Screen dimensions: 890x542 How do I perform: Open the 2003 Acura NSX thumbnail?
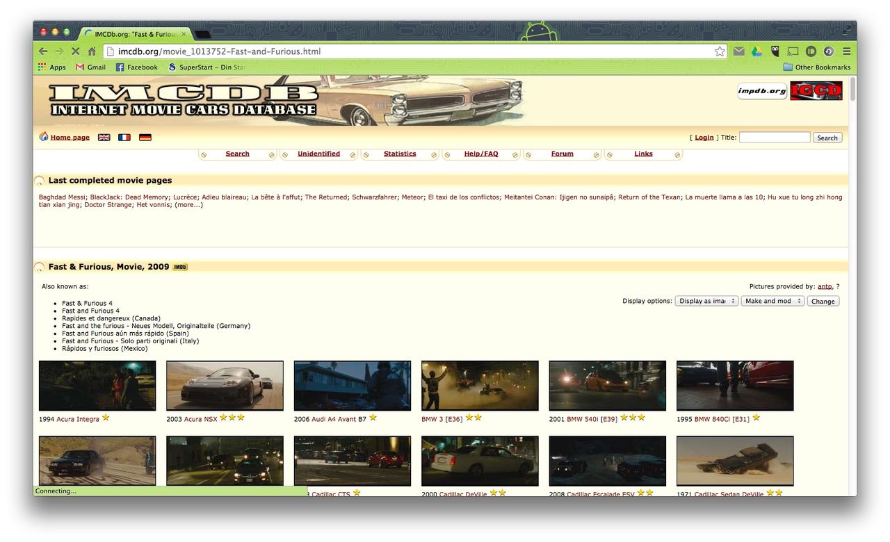[224, 385]
